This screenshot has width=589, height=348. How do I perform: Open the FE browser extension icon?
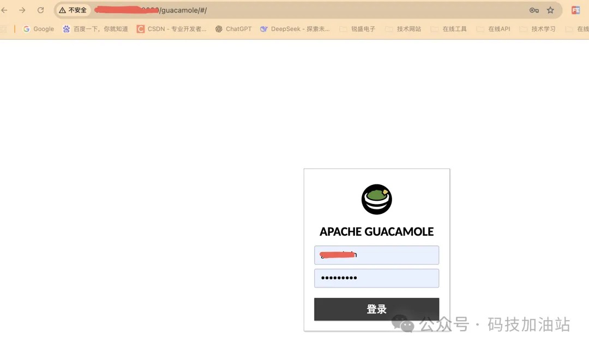pos(575,10)
